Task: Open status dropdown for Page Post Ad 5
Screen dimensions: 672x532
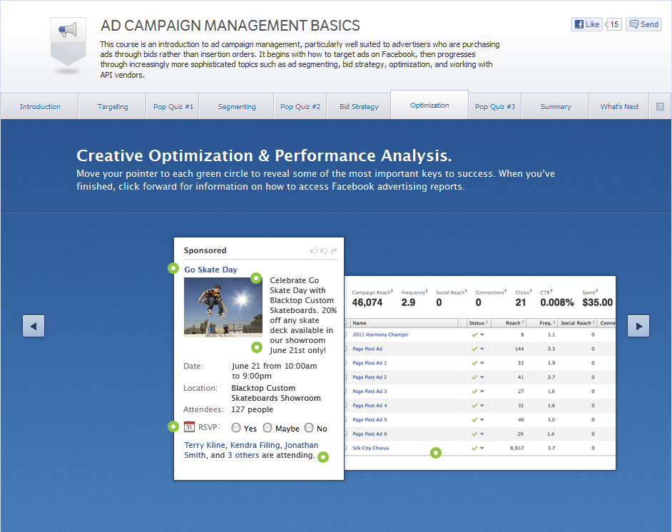Action: point(482,420)
